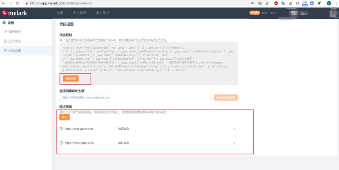The image size is (339, 170).
Task: View site info via the padlock icon
Action: point(27,3)
